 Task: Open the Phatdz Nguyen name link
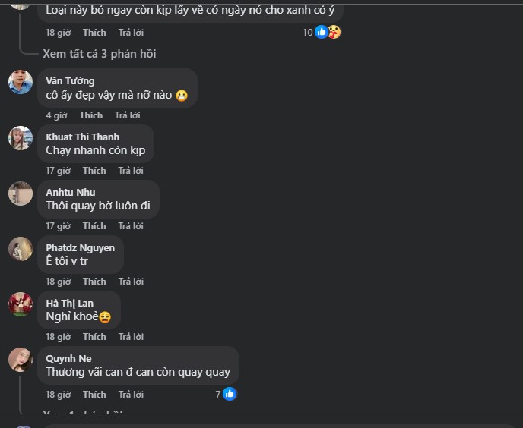tap(80, 247)
